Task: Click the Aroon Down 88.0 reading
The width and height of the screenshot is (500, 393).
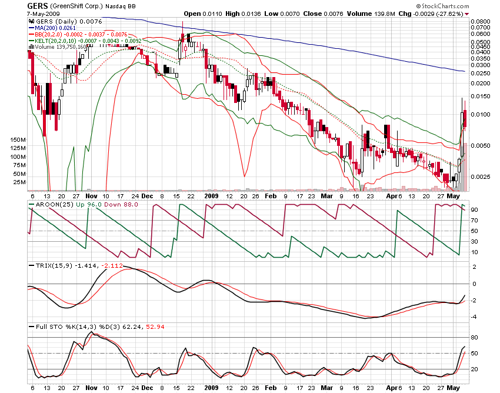Action: (x=121, y=205)
